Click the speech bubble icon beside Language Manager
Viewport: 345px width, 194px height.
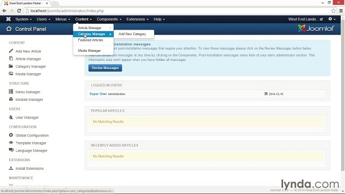point(11,150)
